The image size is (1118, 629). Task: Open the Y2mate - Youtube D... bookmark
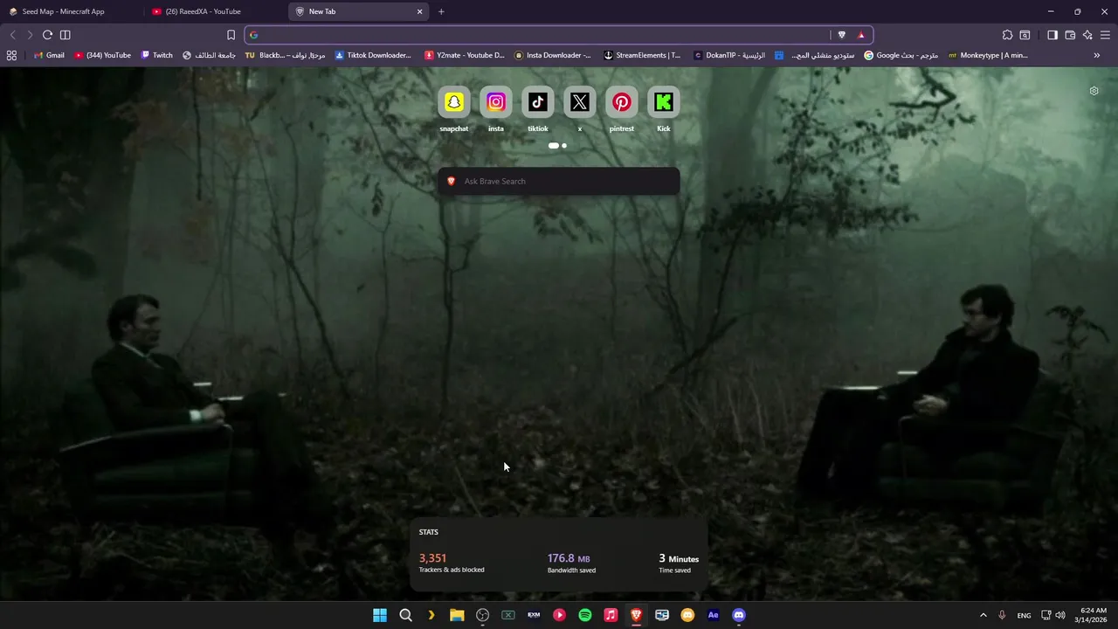pos(465,55)
